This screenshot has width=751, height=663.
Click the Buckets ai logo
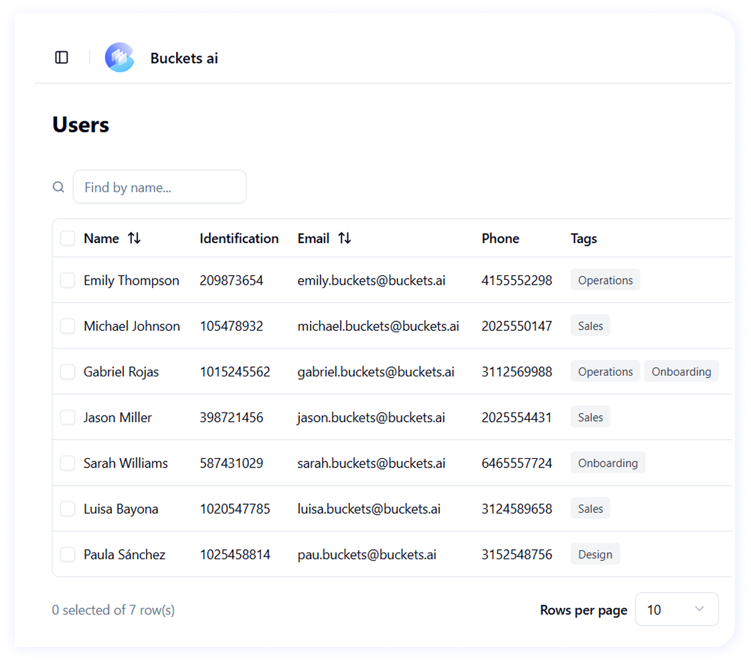pos(120,58)
